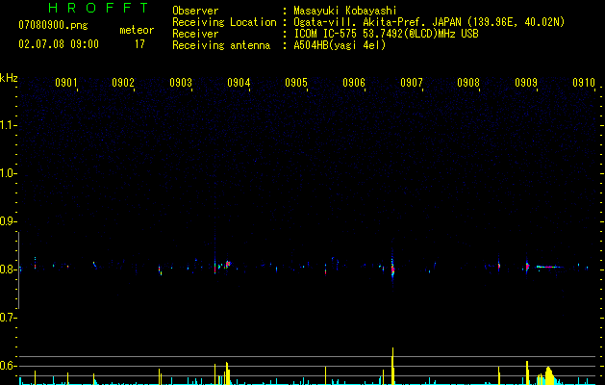Click the tallest yellow intensity peak before 0907

coord(392,366)
